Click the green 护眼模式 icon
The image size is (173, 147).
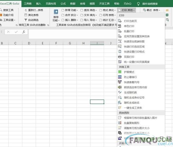click(120, 72)
